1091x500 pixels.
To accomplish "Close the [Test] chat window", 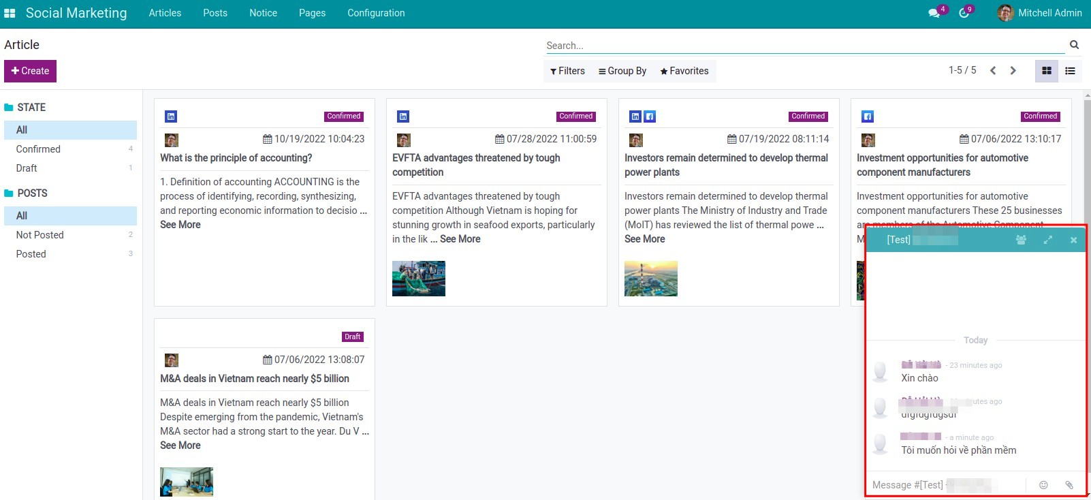I will pyautogui.click(x=1073, y=240).
